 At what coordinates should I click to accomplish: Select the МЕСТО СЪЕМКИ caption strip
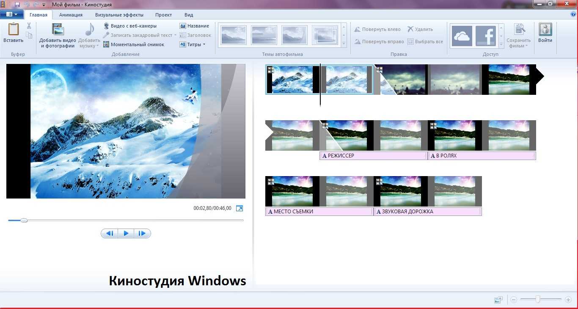coord(319,211)
